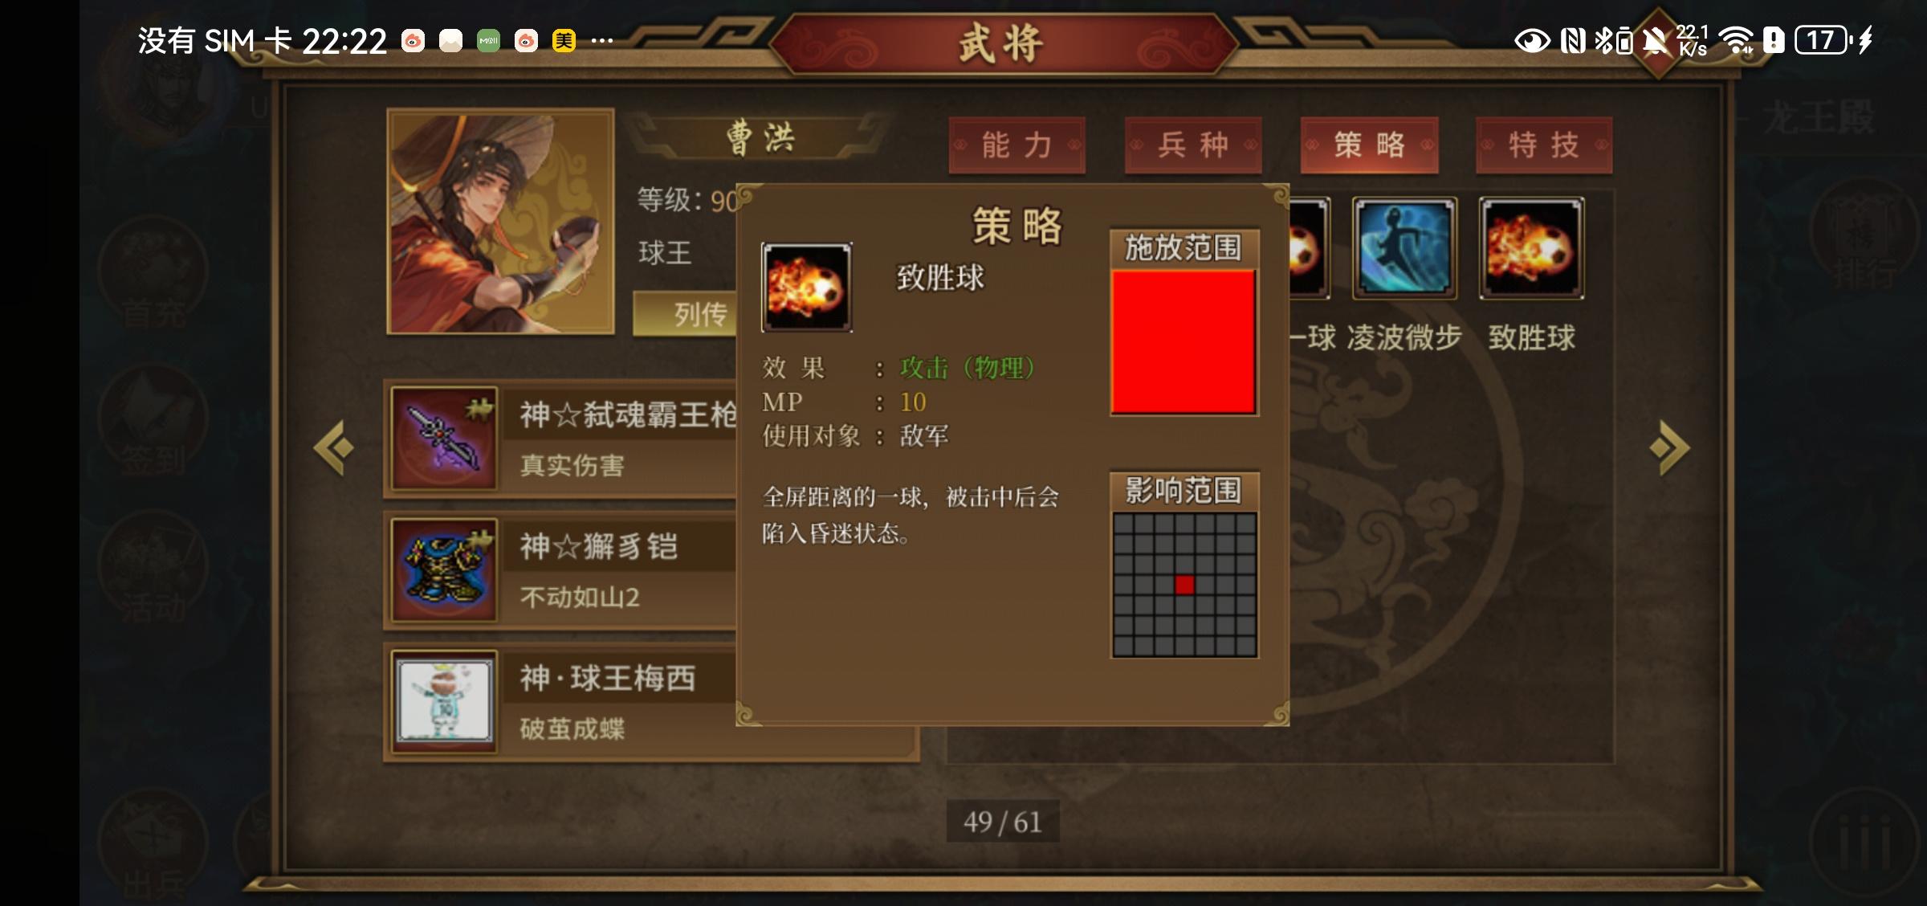Tap the 曹洪 name banner

click(x=760, y=138)
